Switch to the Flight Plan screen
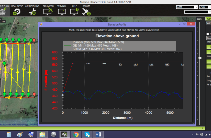 click(x=4, y=10)
